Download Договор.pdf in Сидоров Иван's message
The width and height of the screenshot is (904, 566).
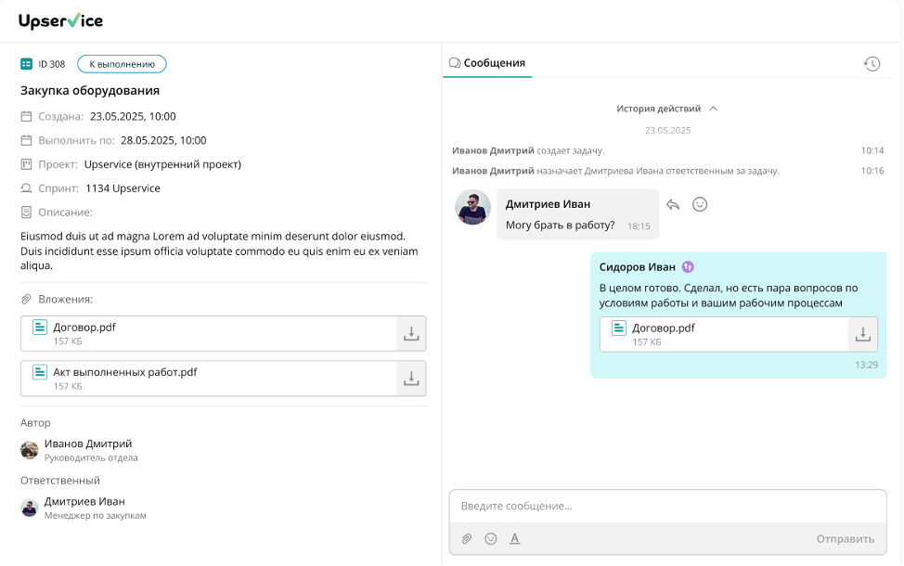pos(862,334)
